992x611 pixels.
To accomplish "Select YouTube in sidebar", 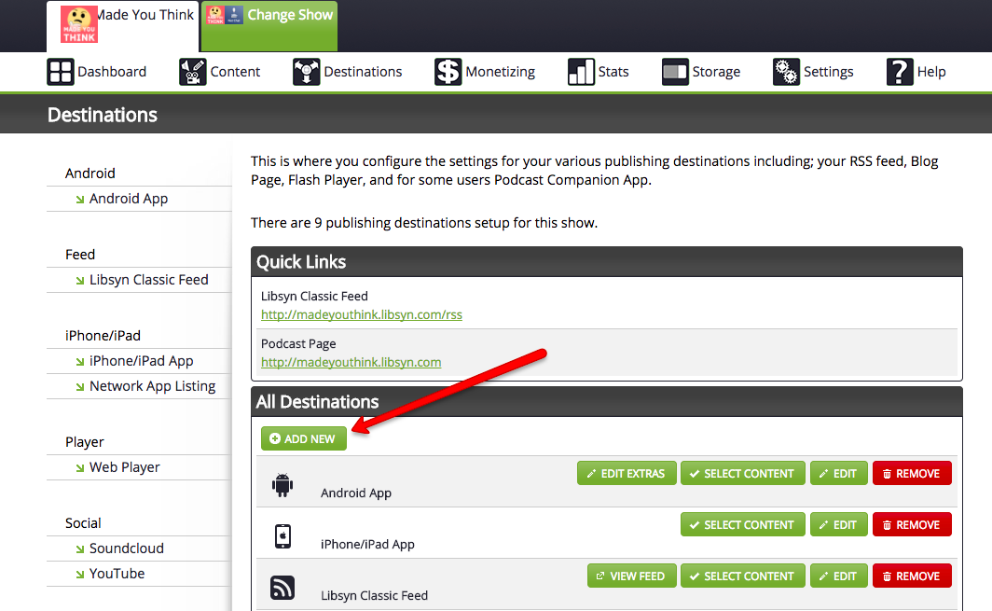I will pos(117,574).
